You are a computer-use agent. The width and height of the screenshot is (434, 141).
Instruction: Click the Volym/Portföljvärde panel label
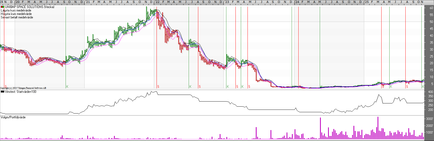(13, 117)
